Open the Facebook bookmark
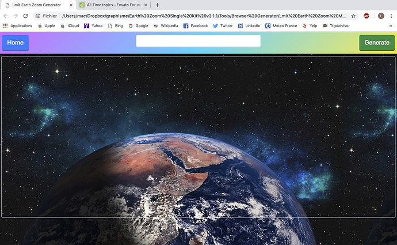The width and height of the screenshot is (397, 245). coord(196,25)
